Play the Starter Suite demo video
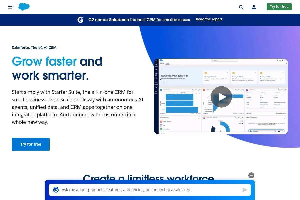 pyautogui.click(x=221, y=97)
